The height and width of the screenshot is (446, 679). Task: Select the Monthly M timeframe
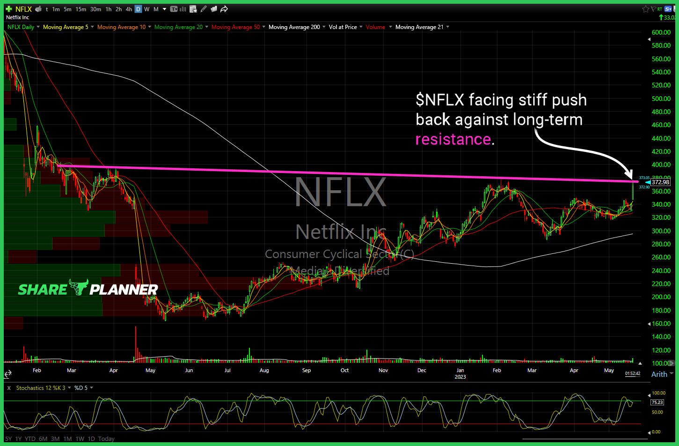click(x=156, y=9)
